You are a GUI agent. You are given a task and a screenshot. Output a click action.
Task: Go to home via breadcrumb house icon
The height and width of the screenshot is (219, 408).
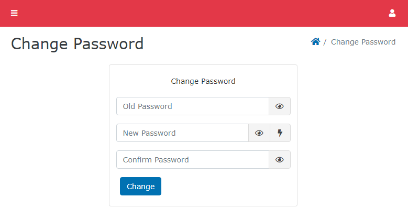click(x=315, y=41)
